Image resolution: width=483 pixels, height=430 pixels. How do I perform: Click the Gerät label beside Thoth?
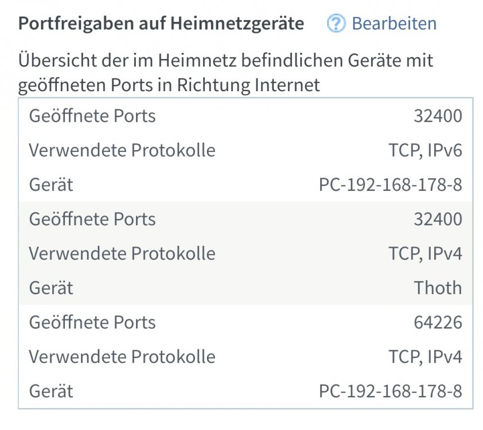click(x=51, y=288)
